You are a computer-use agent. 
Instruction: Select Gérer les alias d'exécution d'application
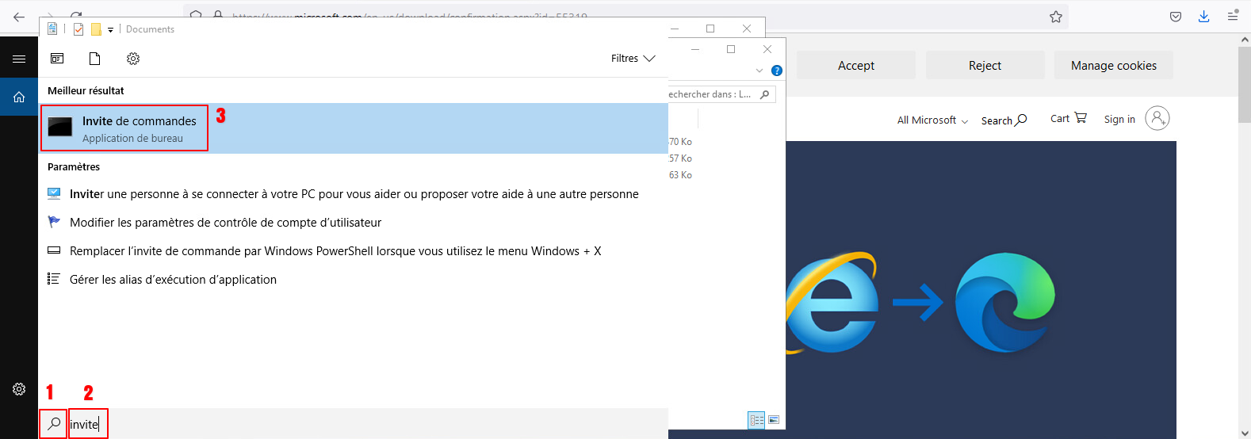[x=173, y=280]
